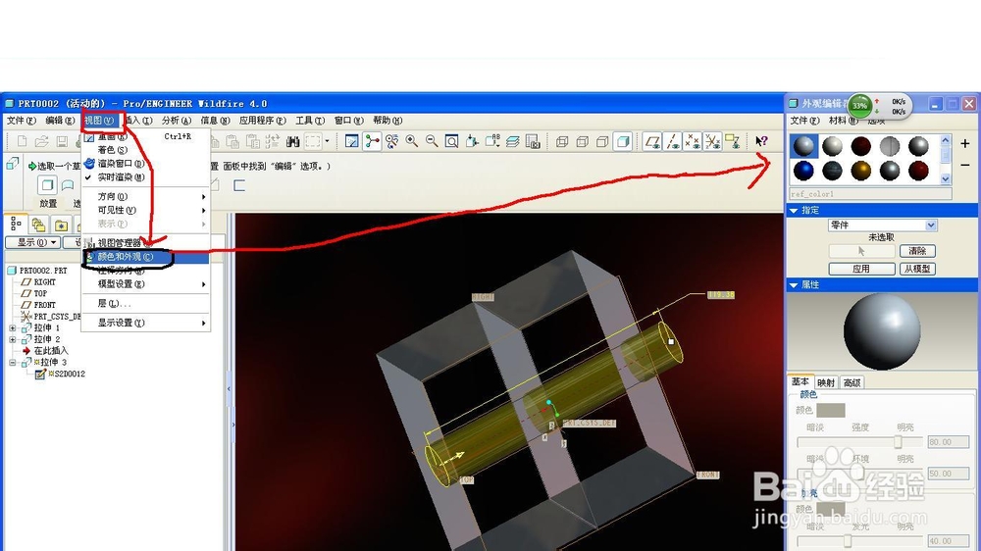Open the selection box dropdown arrow
The height and width of the screenshot is (551, 981).
[x=328, y=142]
